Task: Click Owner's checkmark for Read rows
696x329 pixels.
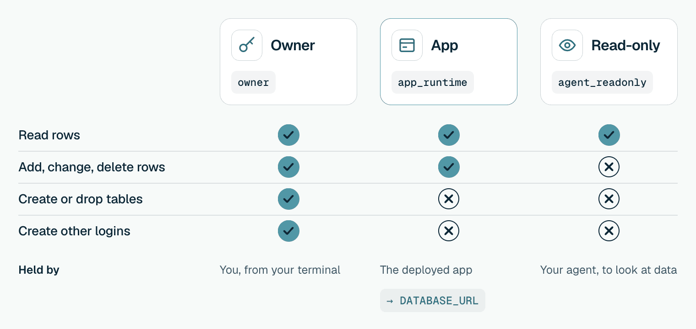Action: [288, 135]
